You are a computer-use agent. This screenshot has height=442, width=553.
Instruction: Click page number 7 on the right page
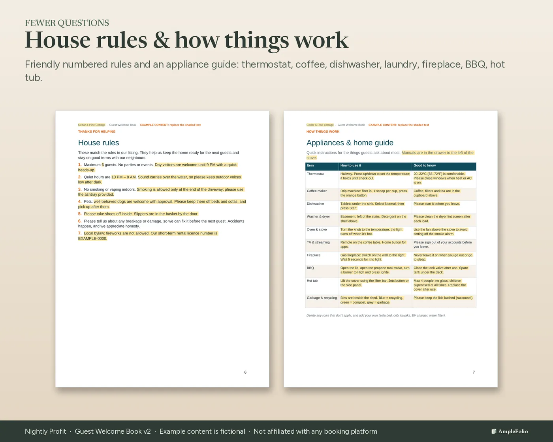474,373
